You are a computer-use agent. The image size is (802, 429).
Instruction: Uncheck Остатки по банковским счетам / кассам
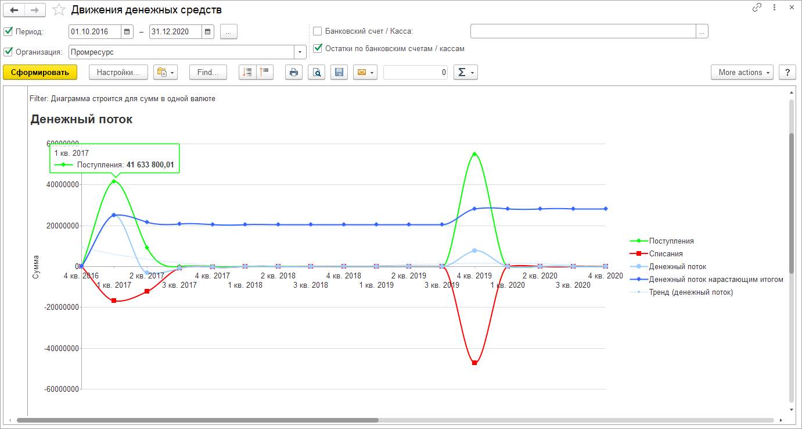[x=318, y=48]
